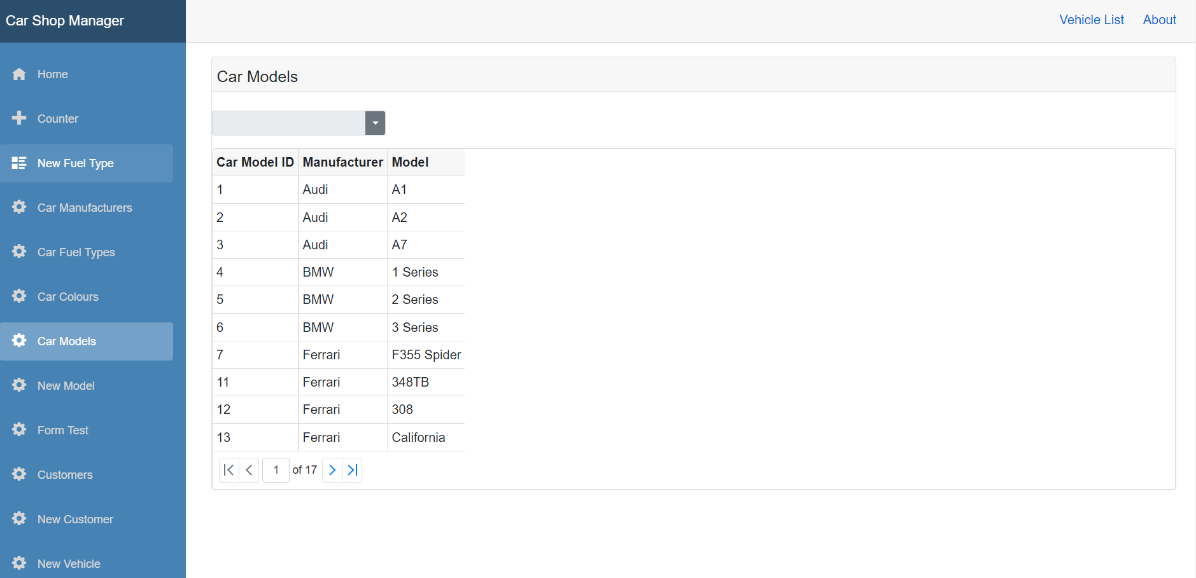Screen dimensions: 1196x578
Task: Select New Model in the sidebar
Action: coord(66,386)
